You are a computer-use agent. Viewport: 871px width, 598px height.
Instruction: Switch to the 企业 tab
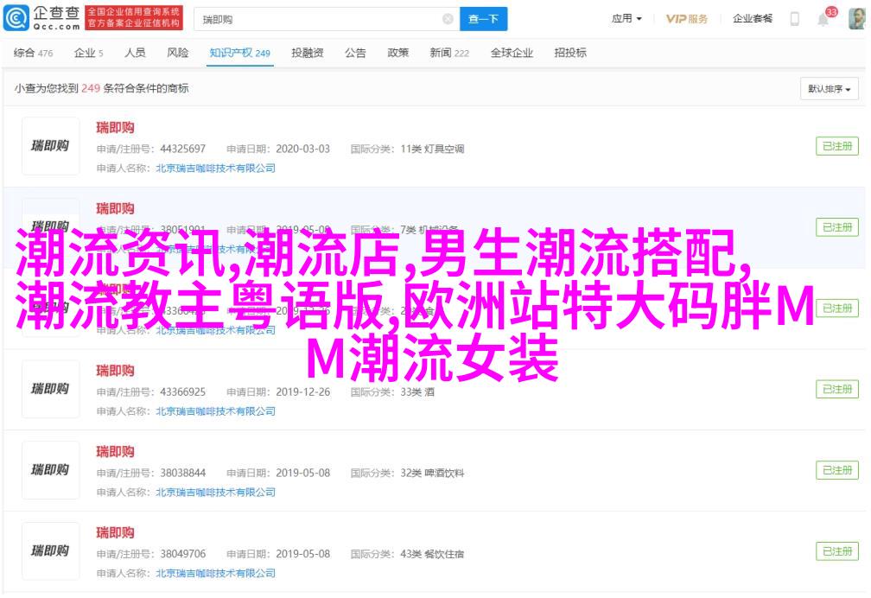pos(88,53)
